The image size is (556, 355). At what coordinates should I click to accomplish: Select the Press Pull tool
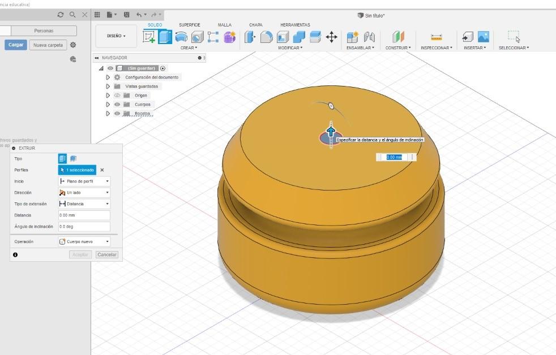click(250, 37)
